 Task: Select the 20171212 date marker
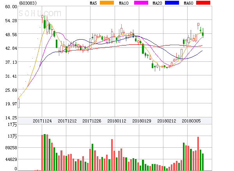(x=67, y=121)
